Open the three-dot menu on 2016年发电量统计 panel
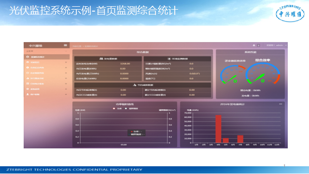The height and width of the screenshot is (174, 309). [281, 104]
